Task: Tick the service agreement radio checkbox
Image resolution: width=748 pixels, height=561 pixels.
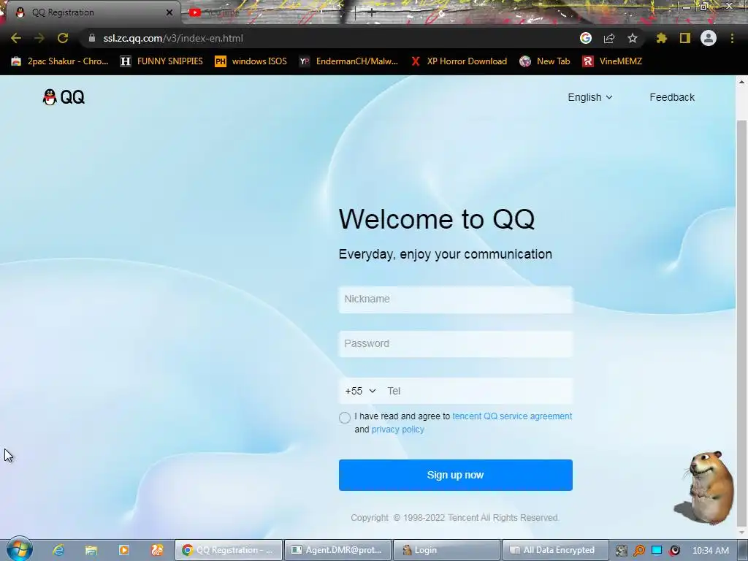Action: (x=345, y=418)
